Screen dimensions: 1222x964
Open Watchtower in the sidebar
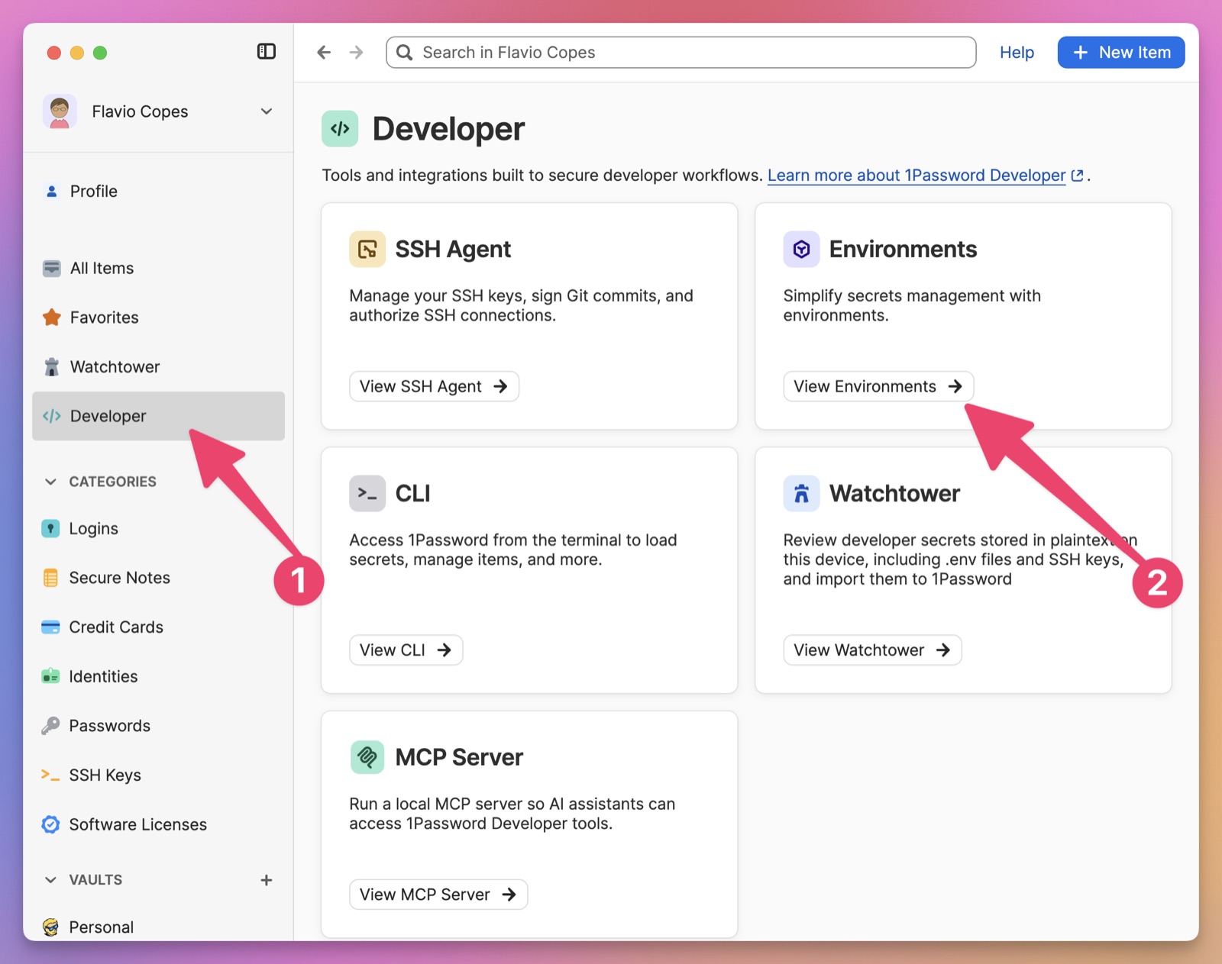tap(158, 367)
